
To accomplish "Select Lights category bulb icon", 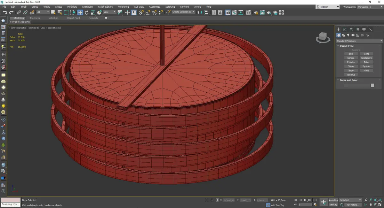I will click(x=348, y=35).
